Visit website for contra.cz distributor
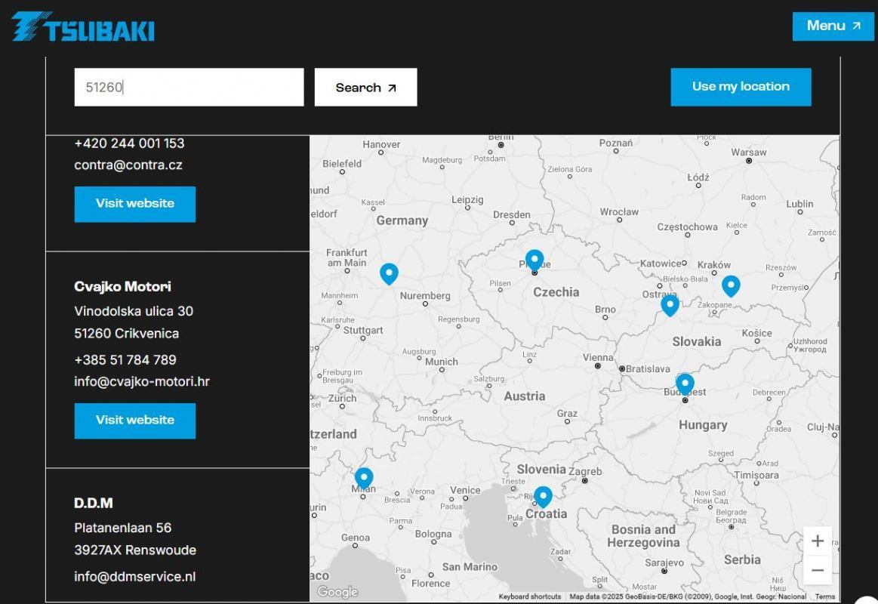878x604 pixels. [x=135, y=204]
